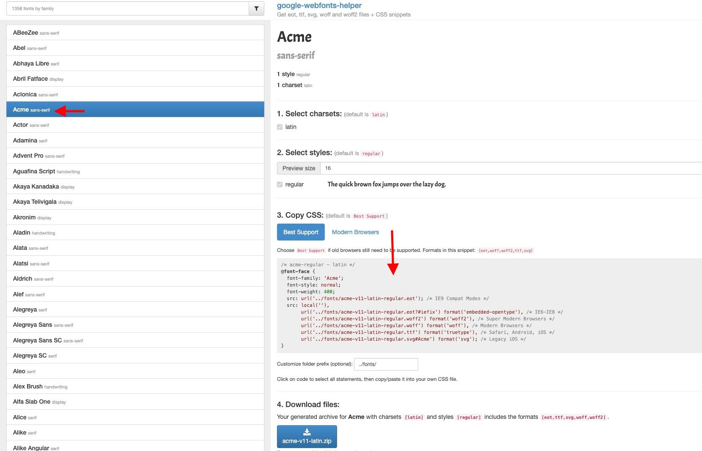702x451 pixels.
Task: Select ABeeZee font in the list
Action: pos(135,33)
